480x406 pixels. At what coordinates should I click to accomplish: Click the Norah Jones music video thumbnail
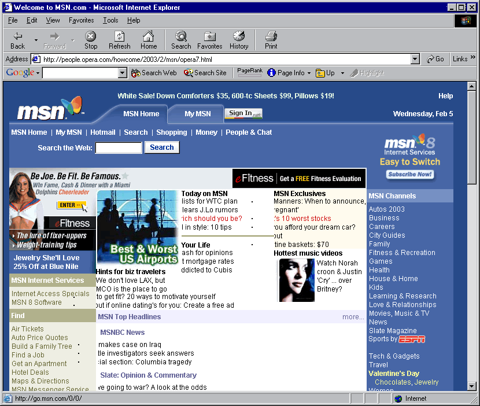click(296, 280)
